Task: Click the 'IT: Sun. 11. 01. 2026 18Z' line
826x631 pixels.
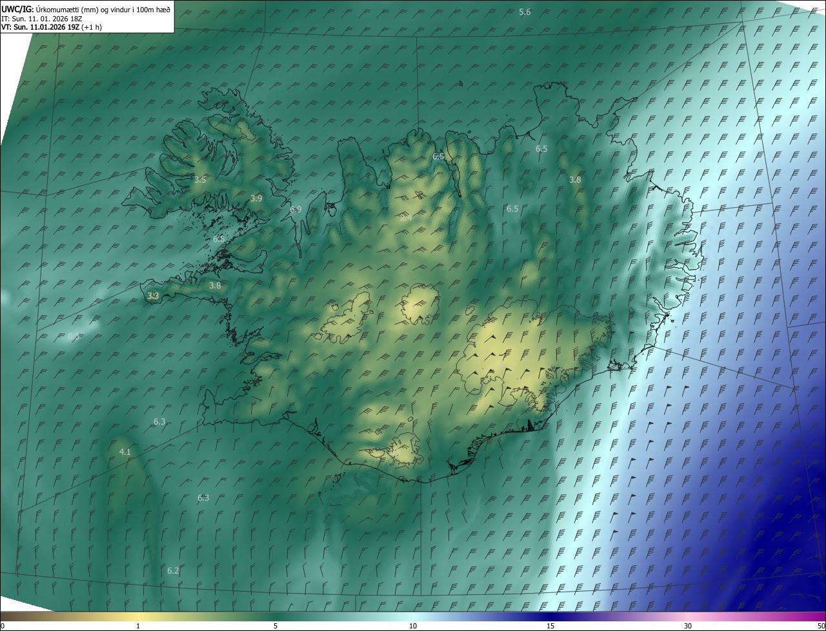Action: click(x=43, y=18)
